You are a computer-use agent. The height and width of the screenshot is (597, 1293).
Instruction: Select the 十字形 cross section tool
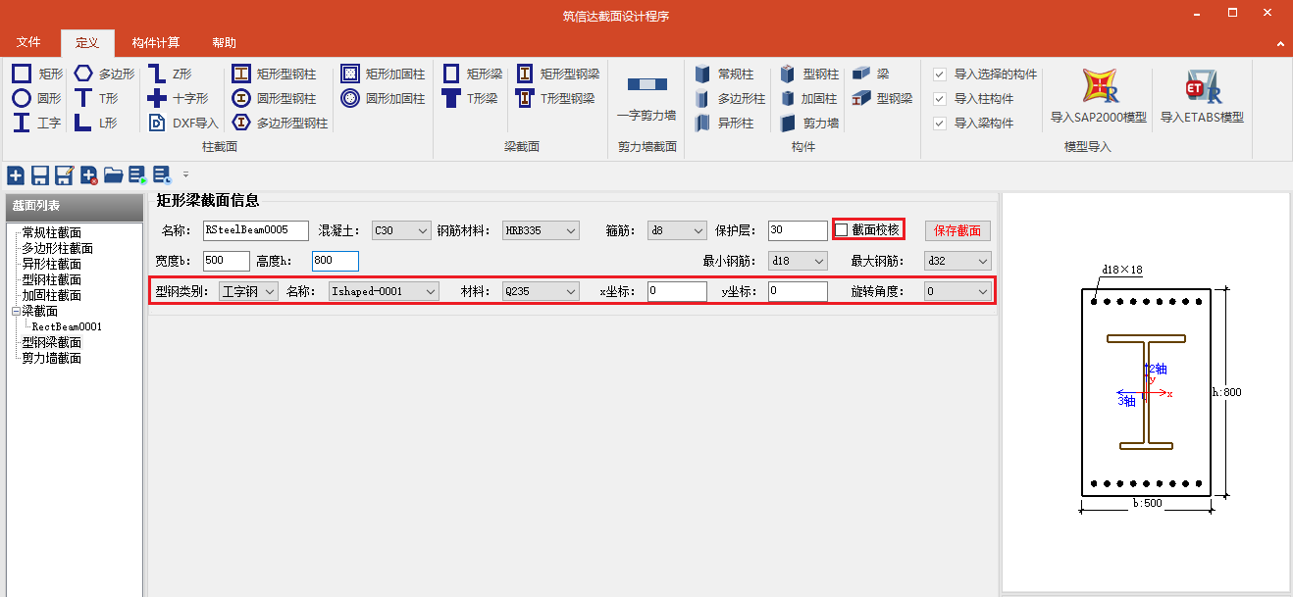tap(157, 98)
